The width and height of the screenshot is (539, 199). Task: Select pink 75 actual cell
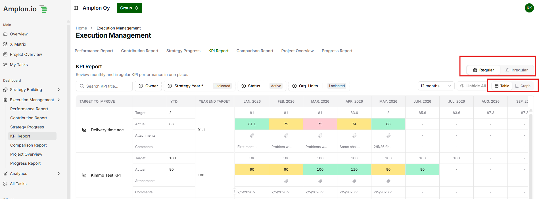tap(320, 124)
